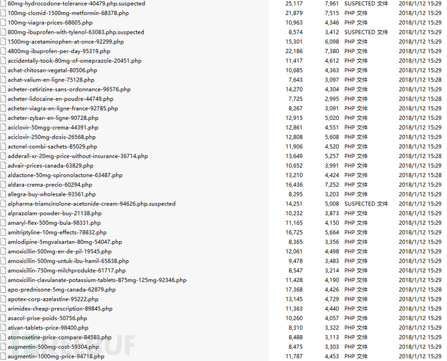The width and height of the screenshot is (447, 361).
Task: Select amoxicillin-clavulanate-potassium-tablets-875mg-125mg-92346.php
Action: [x=97, y=280]
